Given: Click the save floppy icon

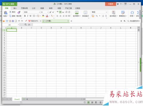Looking at the screenshot, I should [7, 21].
